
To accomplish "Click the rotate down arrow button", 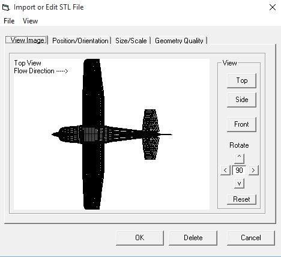I will (x=239, y=183).
